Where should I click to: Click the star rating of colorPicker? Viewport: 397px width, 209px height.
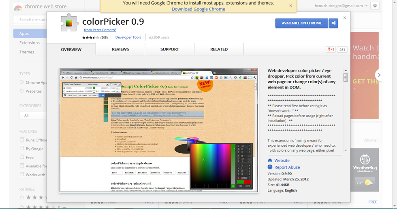[x=91, y=38]
